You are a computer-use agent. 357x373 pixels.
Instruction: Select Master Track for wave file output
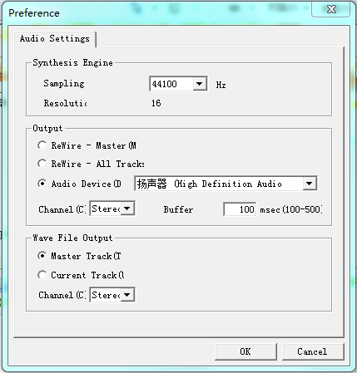click(42, 256)
